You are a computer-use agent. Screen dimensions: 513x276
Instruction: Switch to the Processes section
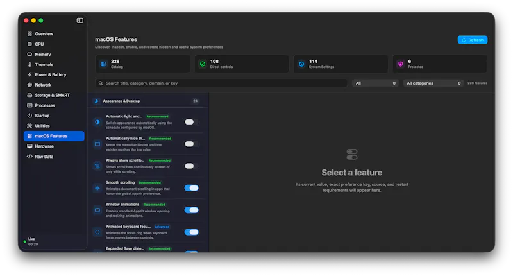pos(54,105)
